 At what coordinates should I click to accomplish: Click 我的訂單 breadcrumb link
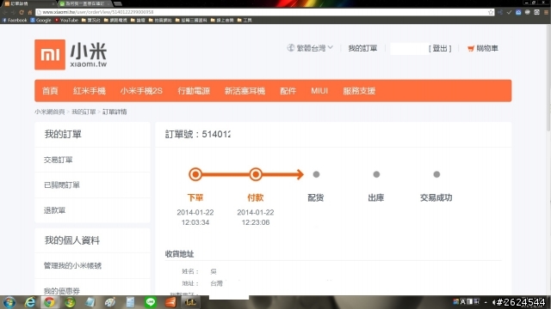(x=84, y=112)
